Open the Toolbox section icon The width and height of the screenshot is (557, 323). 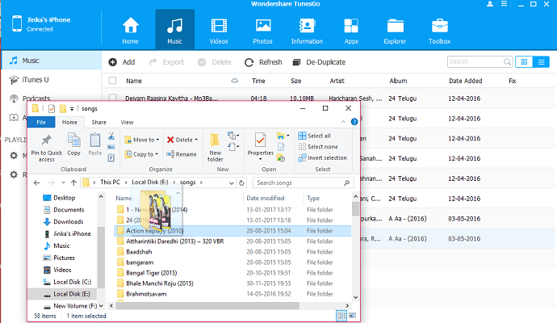tap(440, 29)
